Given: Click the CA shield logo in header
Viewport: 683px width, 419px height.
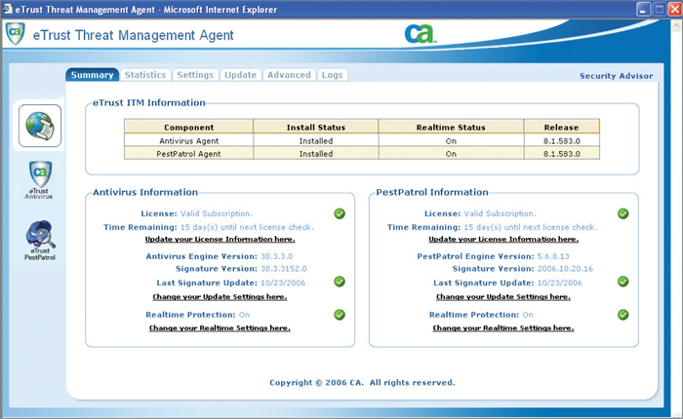Looking at the screenshot, I should click(15, 33).
